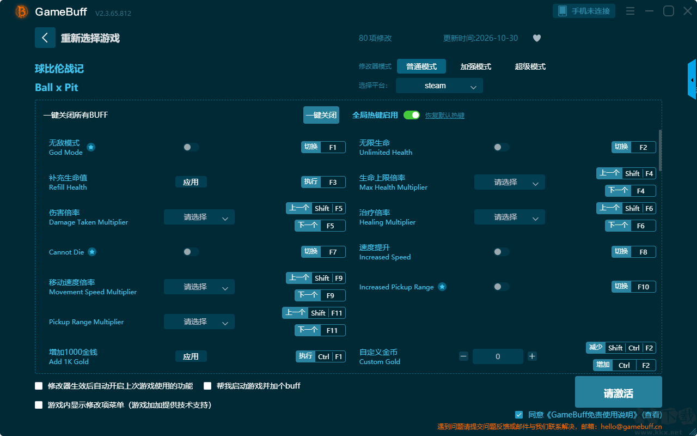Open the steam platform dropdown
The width and height of the screenshot is (697, 436).
(439, 86)
